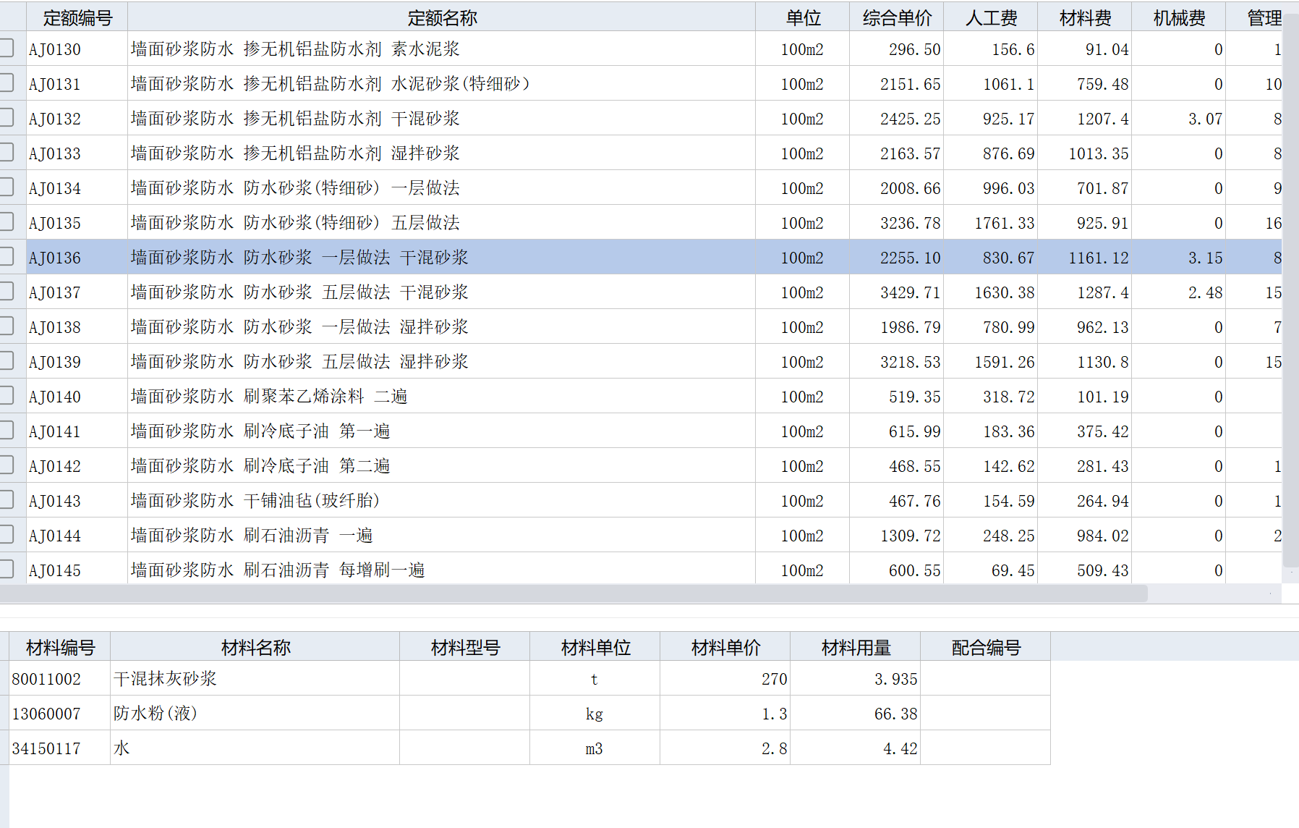Check the box beside AJ0134
This screenshot has width=1299, height=828.
point(7,187)
